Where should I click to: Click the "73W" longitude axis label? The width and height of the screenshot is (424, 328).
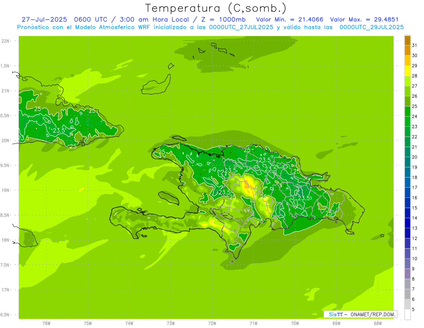pyautogui.click(x=171, y=323)
